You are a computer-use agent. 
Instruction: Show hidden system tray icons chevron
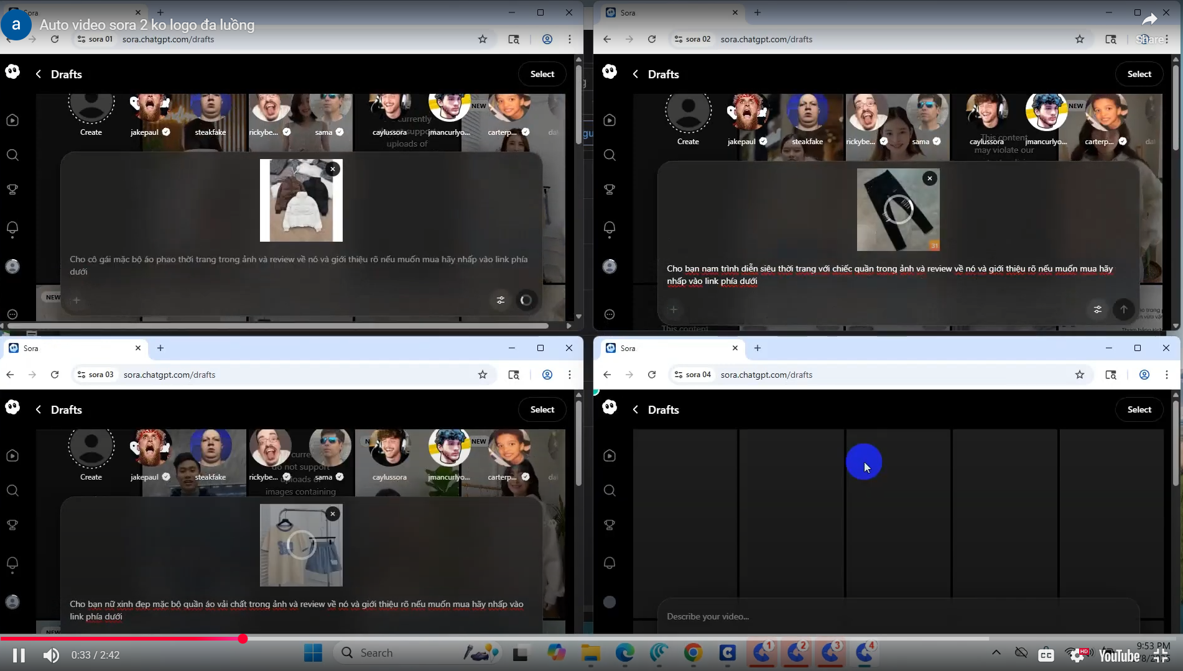coord(996,652)
